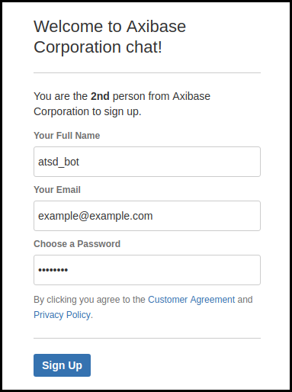Click the divider line below the heading

click(x=147, y=72)
